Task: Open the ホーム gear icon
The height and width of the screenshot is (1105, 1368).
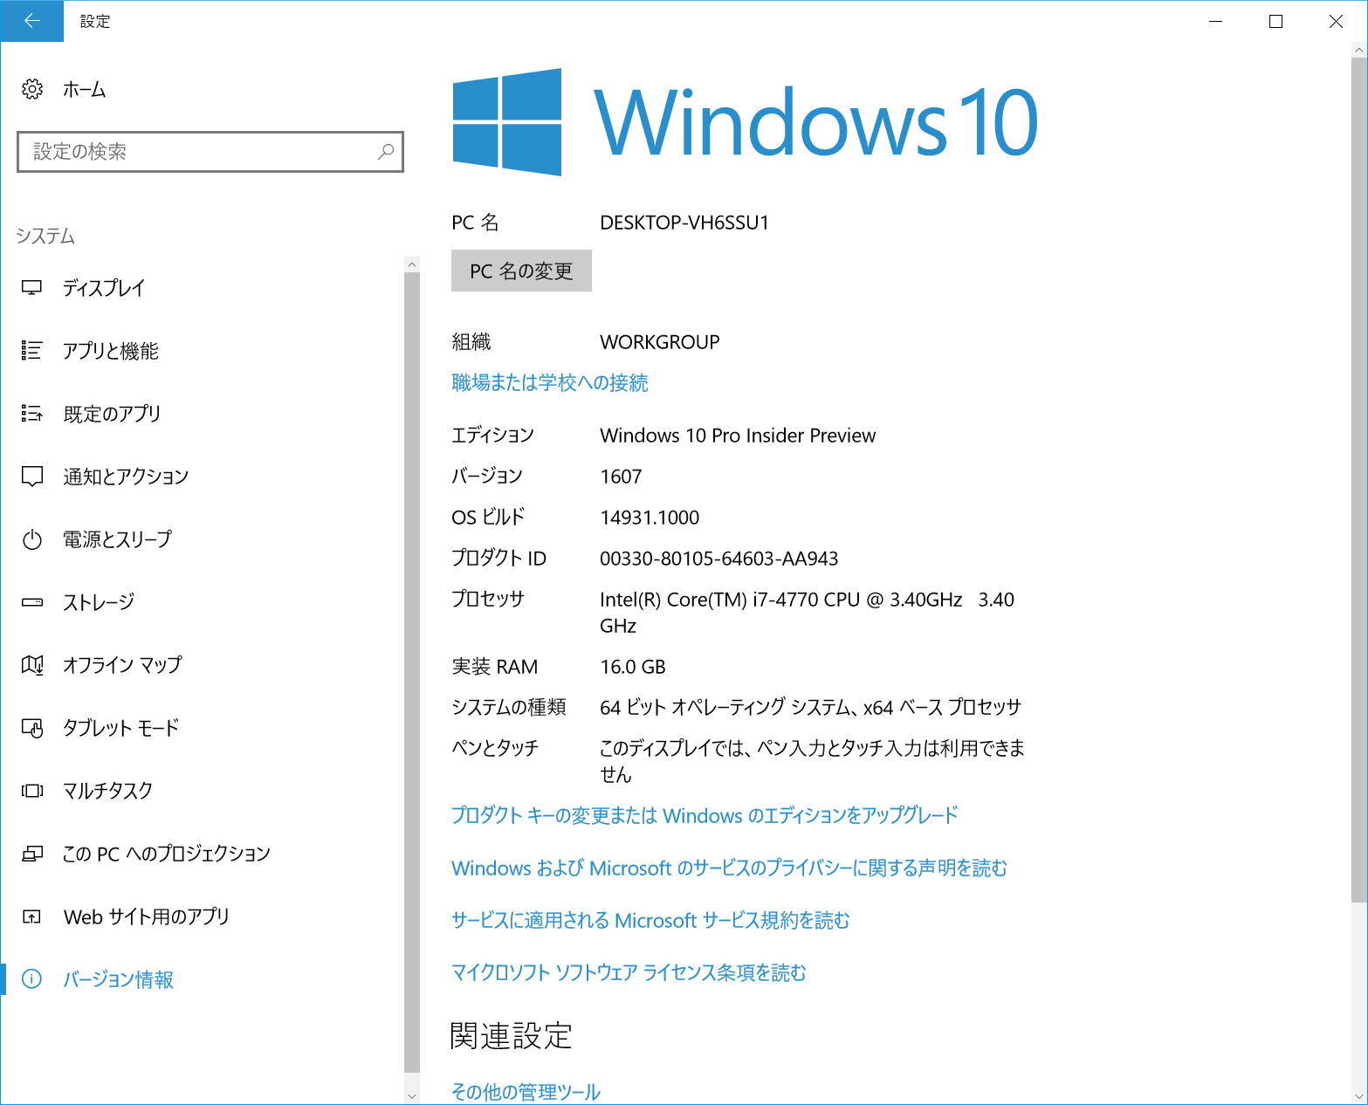Action: click(x=32, y=88)
